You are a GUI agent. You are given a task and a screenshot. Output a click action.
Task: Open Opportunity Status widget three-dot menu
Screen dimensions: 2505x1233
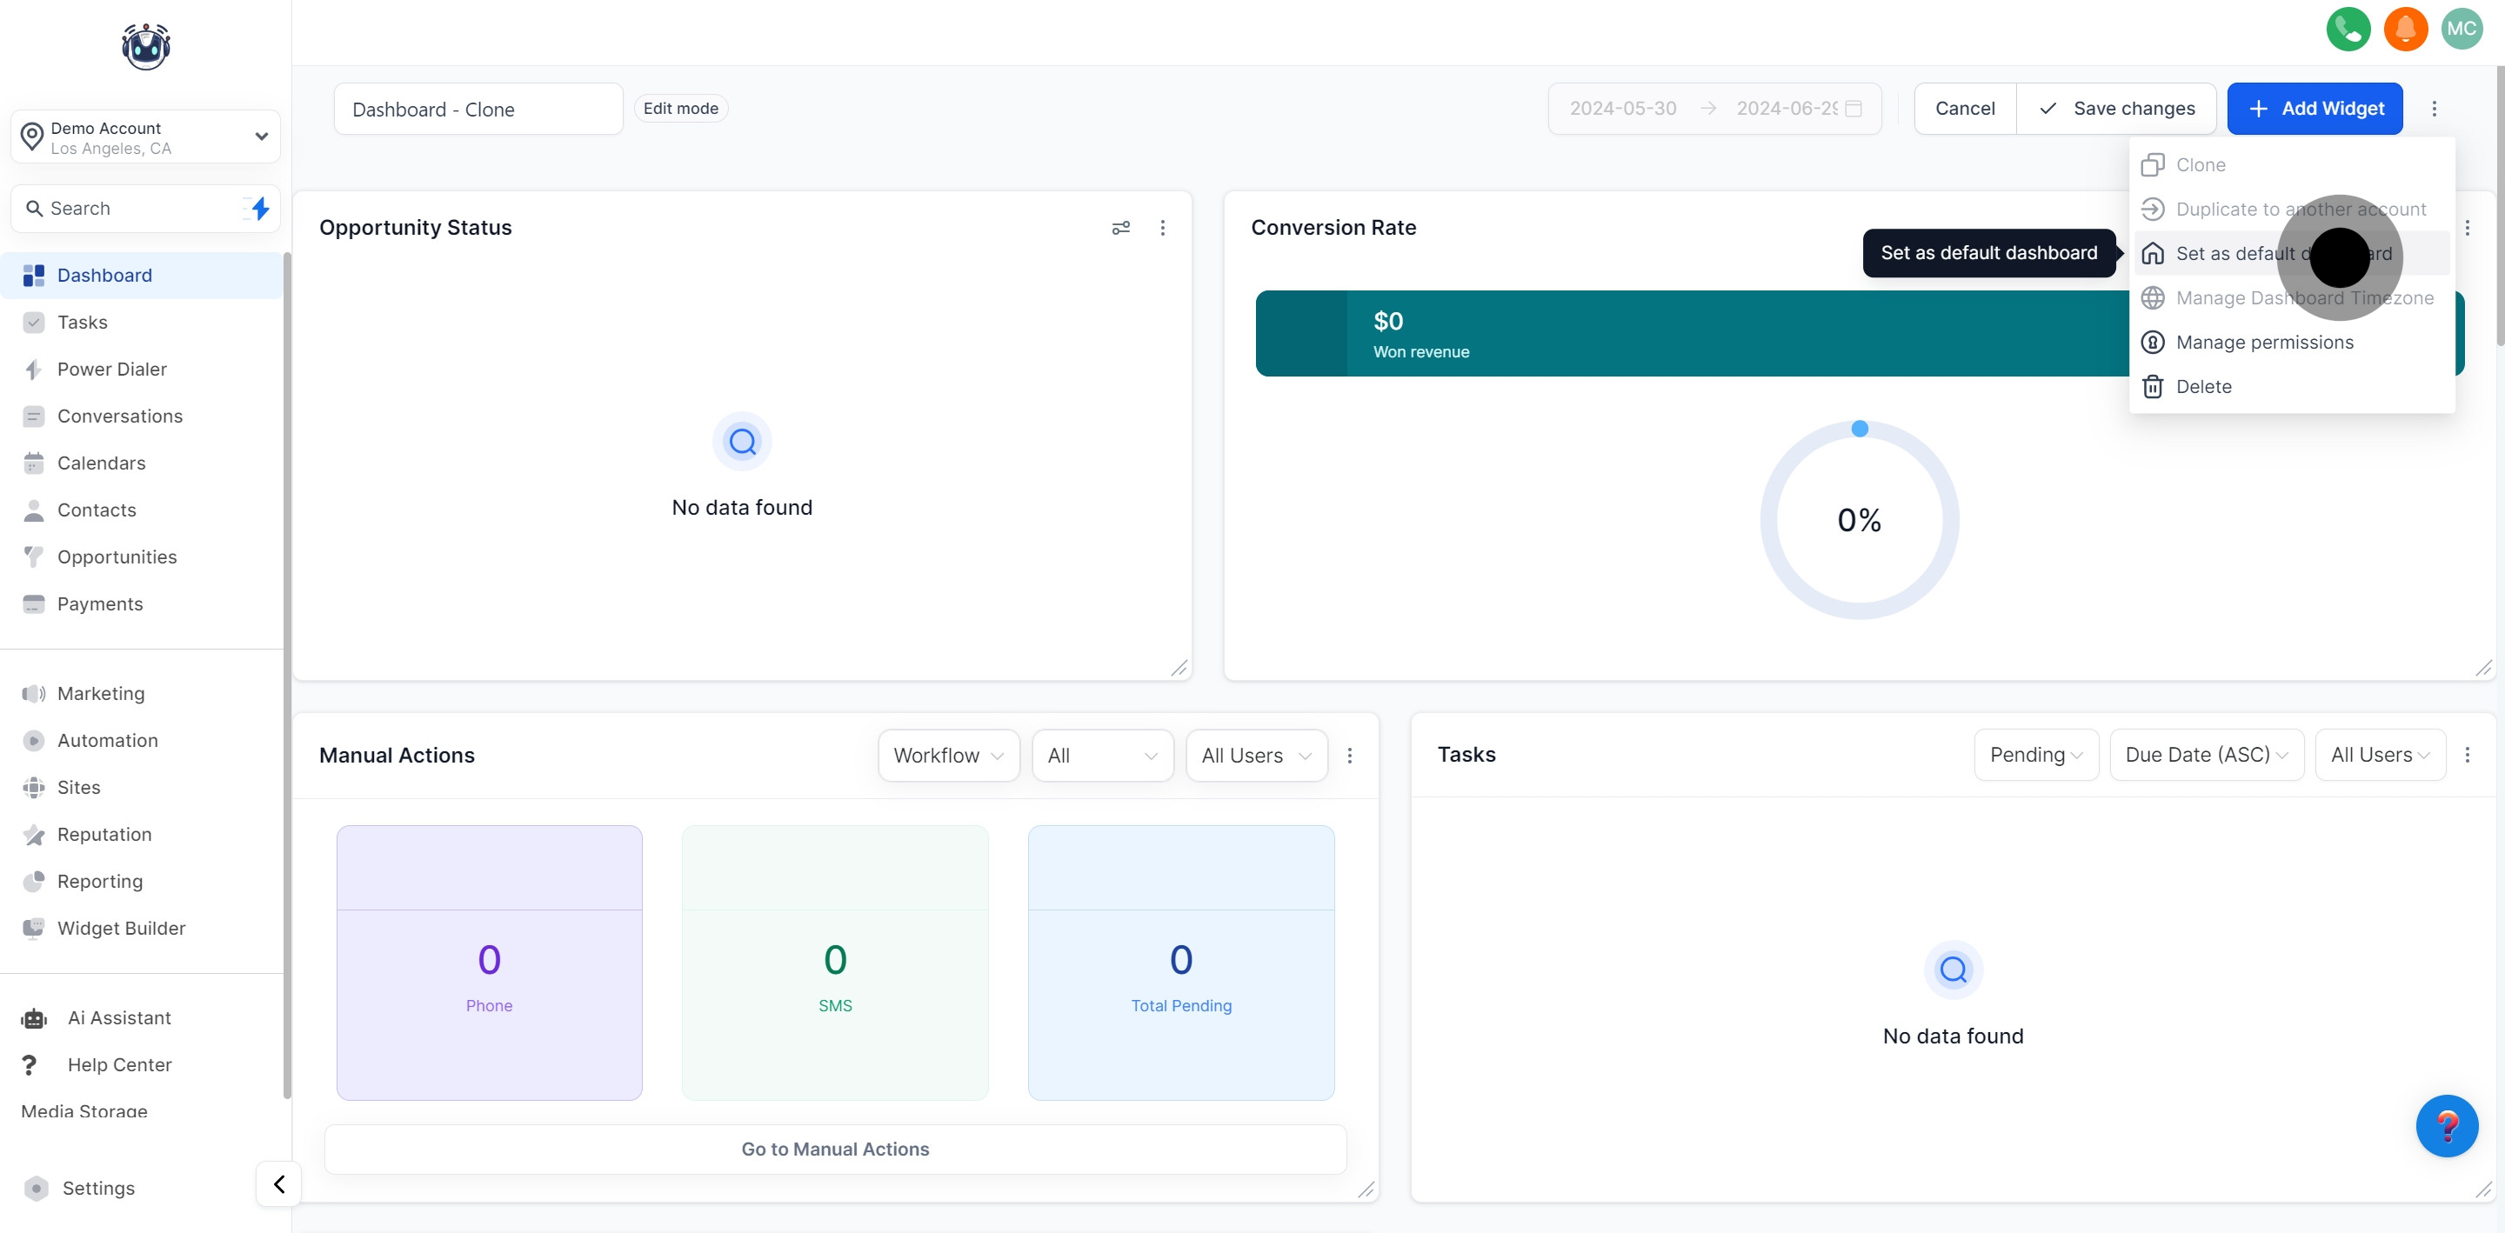[x=1162, y=228]
